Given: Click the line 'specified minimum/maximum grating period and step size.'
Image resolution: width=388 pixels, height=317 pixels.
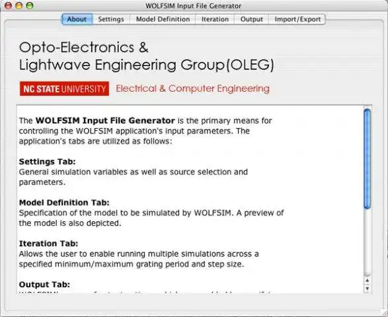Looking at the screenshot, I should 132,264.
